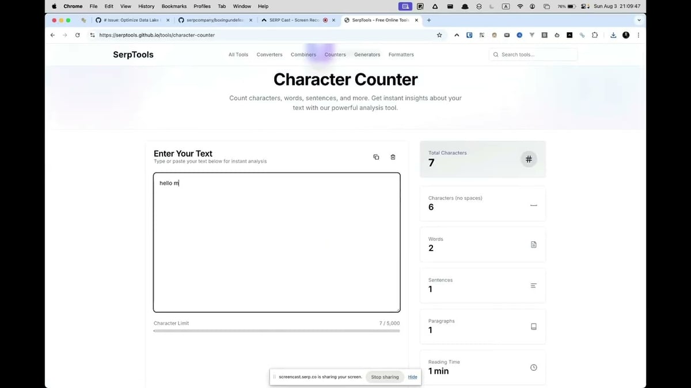Click the clock icon on Reading Time card

533,367
